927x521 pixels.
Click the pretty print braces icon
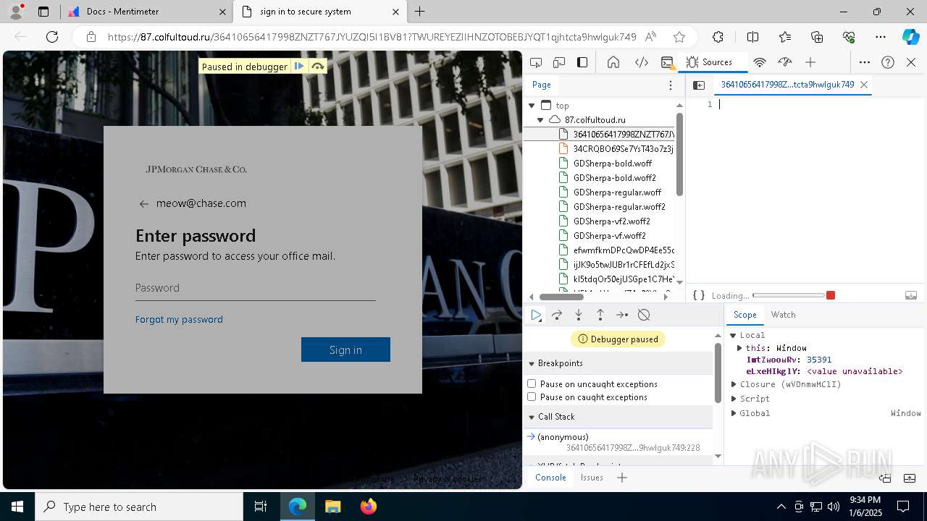[699, 295]
